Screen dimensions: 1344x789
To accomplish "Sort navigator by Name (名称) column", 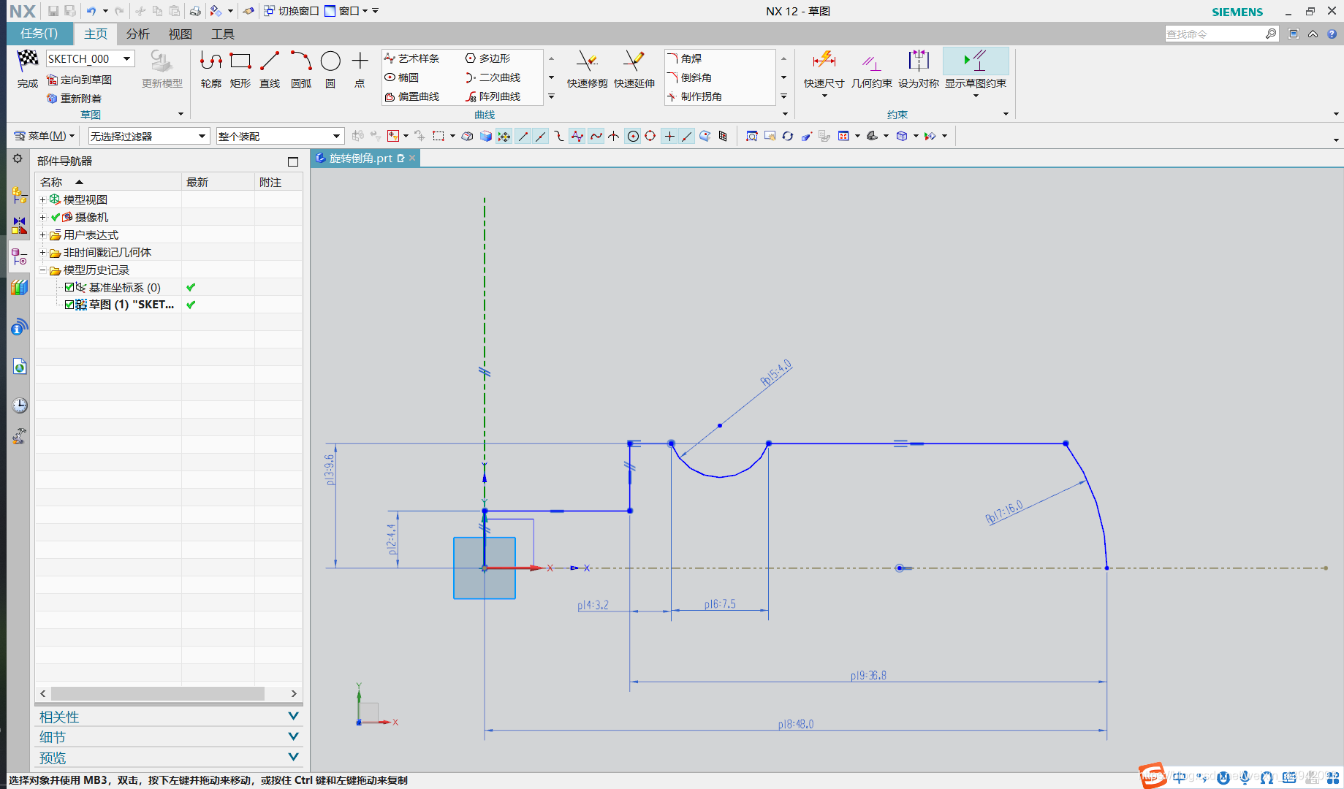I will (x=108, y=182).
